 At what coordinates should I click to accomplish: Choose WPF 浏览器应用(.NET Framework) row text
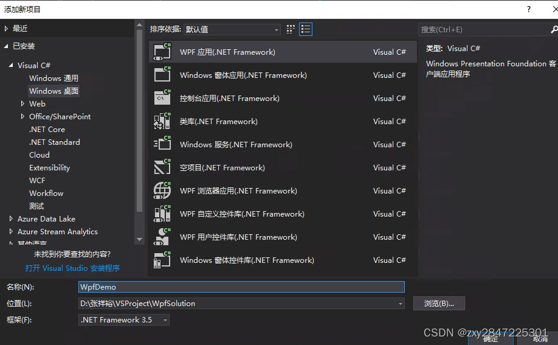[238, 190]
